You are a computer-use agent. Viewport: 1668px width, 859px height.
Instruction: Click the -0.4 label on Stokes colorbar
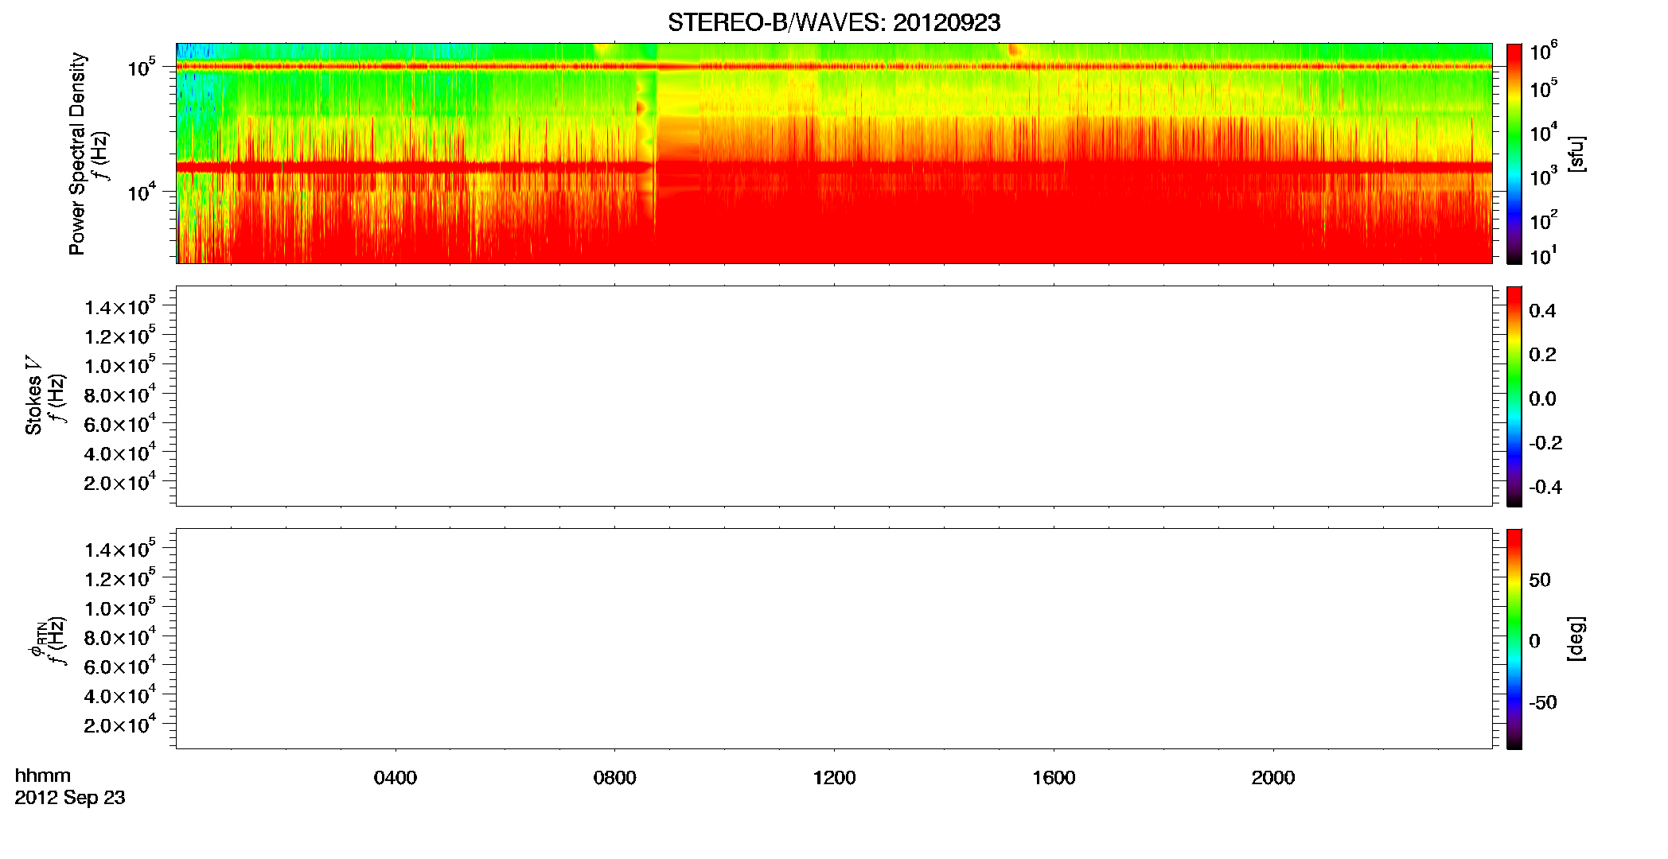point(1545,488)
